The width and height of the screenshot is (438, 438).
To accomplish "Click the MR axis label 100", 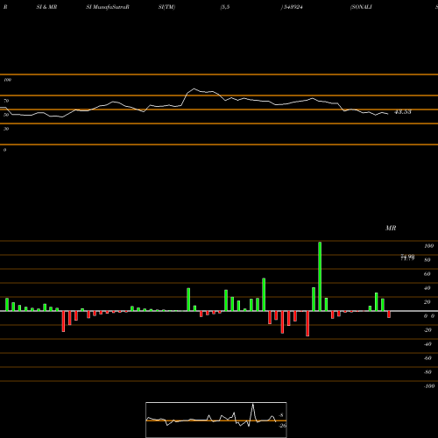I will (x=428, y=246).
